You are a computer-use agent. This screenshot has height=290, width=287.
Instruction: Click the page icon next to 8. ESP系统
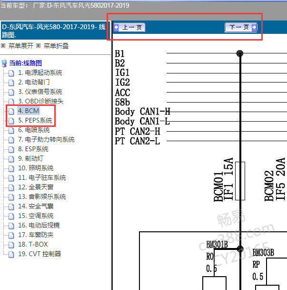(x=11, y=149)
